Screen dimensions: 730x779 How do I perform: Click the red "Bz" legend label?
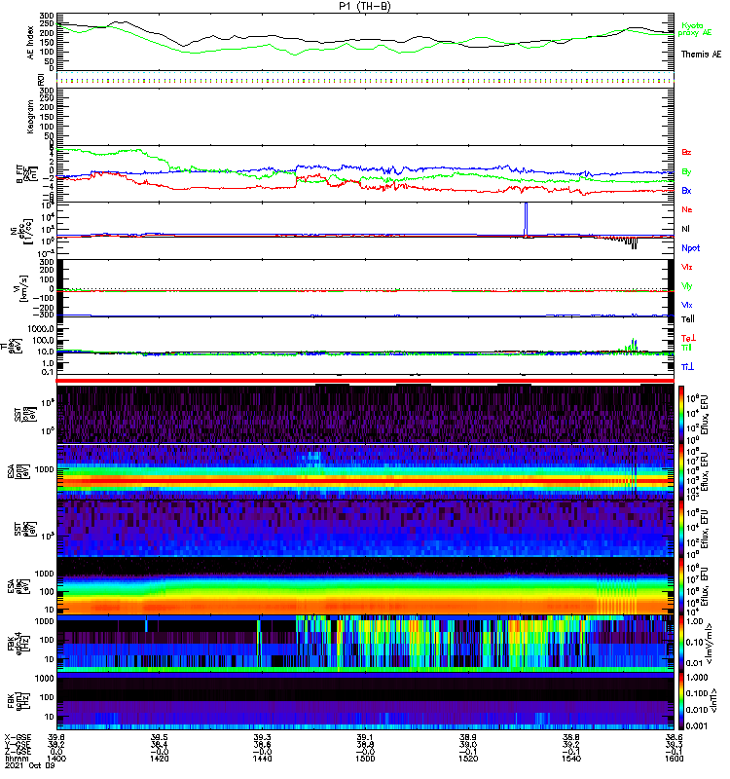tap(686, 152)
